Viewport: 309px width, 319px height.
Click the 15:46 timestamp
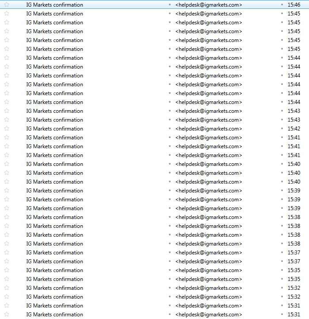(294, 5)
